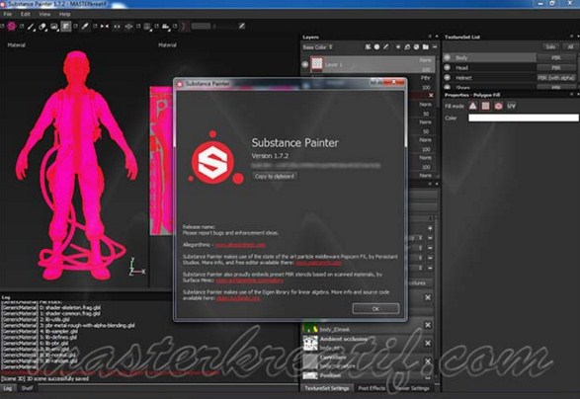Open the File menu

pyautogui.click(x=7, y=14)
